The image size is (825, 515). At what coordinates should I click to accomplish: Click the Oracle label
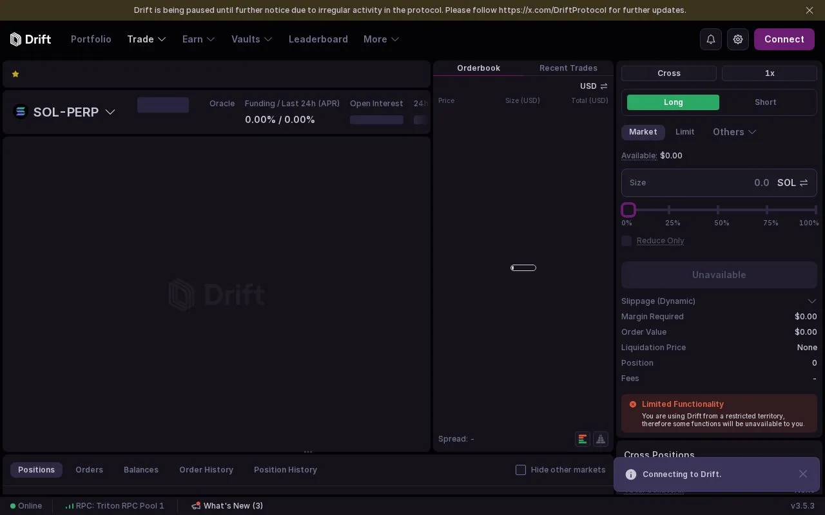[x=222, y=104]
